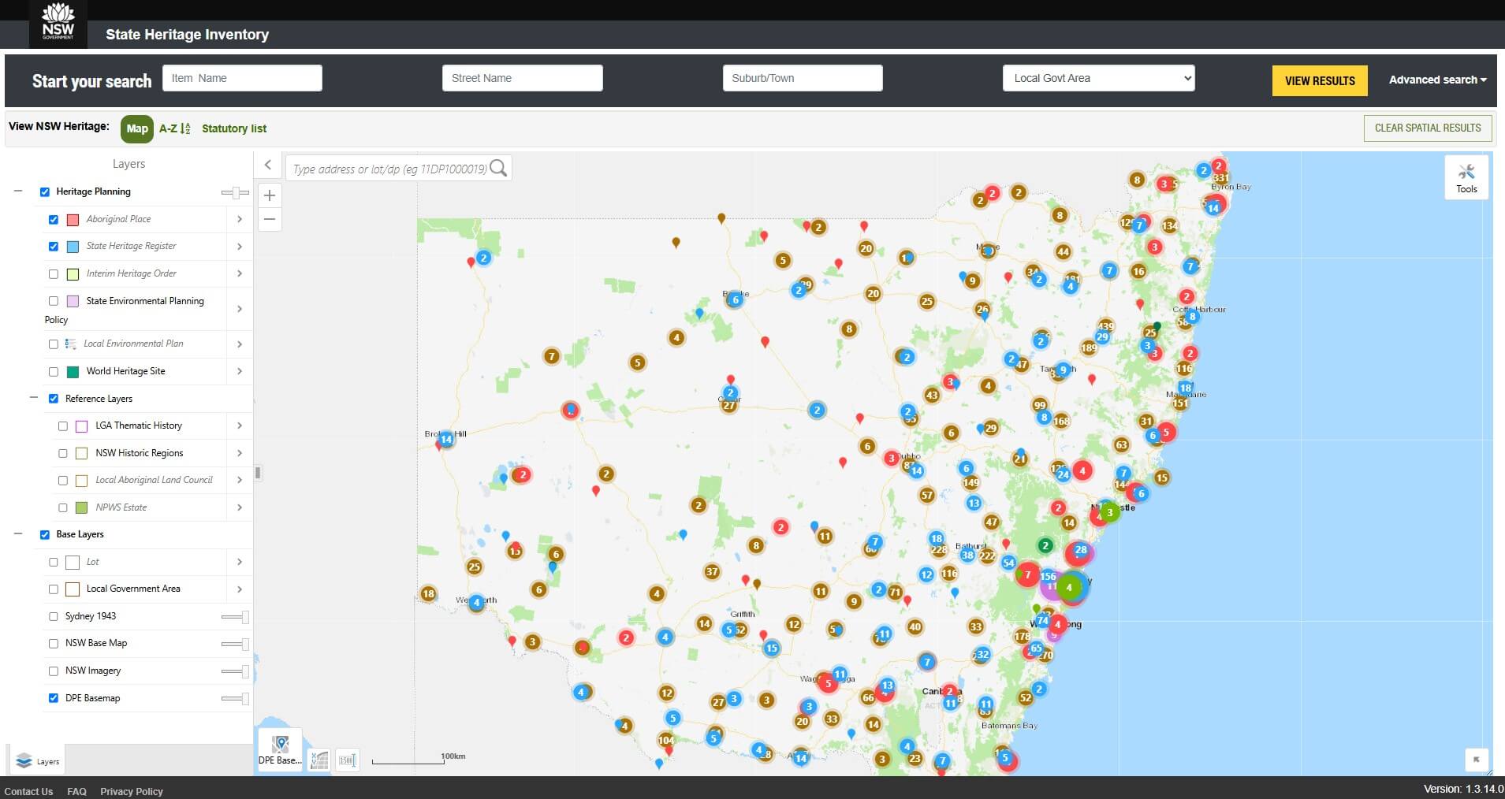Enable the World Heritage Site layer
1505x799 pixels.
point(54,371)
